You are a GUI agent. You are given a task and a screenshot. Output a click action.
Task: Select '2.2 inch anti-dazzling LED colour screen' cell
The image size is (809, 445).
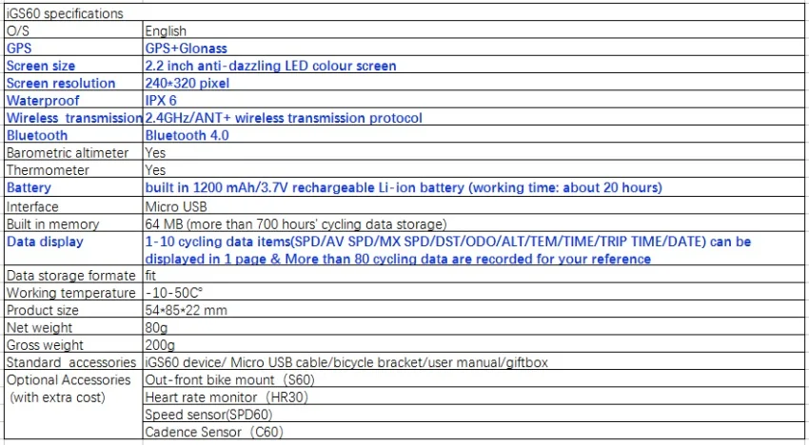click(474, 66)
